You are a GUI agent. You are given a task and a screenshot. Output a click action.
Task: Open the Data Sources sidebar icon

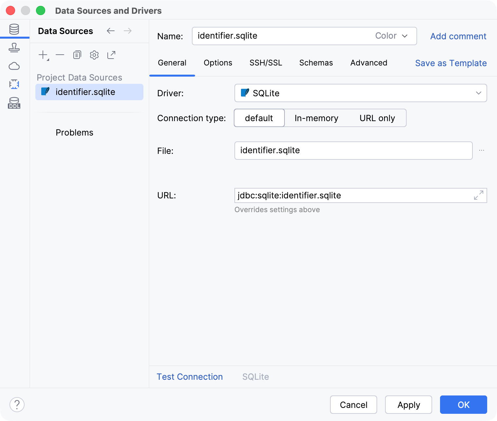[14, 29]
